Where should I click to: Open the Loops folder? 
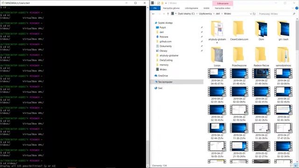[217, 56]
